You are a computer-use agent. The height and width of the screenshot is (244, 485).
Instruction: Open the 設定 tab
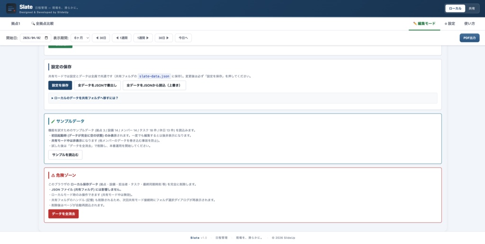[450, 24]
